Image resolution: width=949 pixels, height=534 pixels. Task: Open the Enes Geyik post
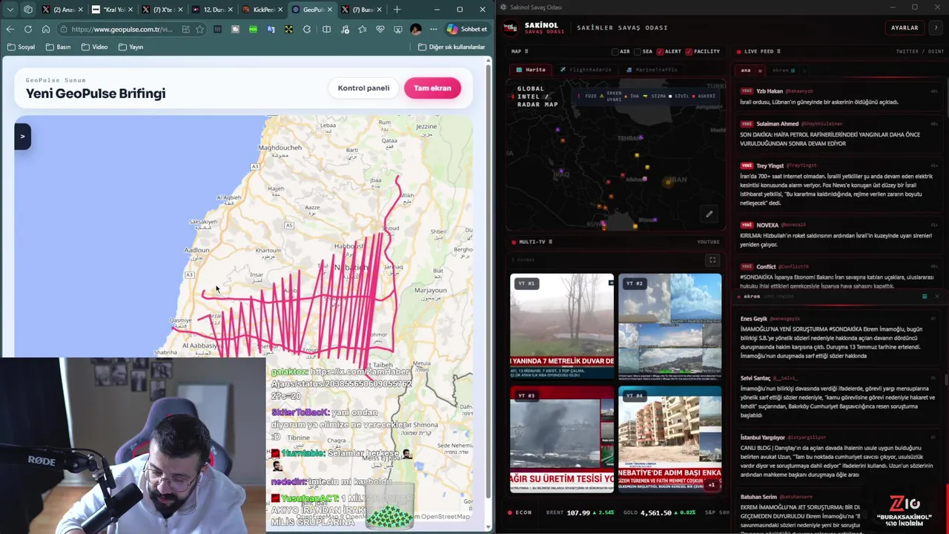pos(838,337)
